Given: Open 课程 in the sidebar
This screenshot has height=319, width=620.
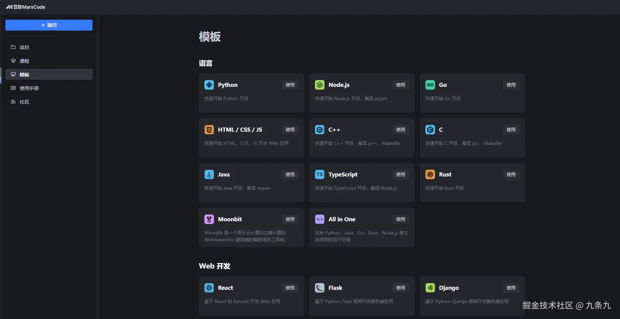Looking at the screenshot, I should pyautogui.click(x=49, y=61).
